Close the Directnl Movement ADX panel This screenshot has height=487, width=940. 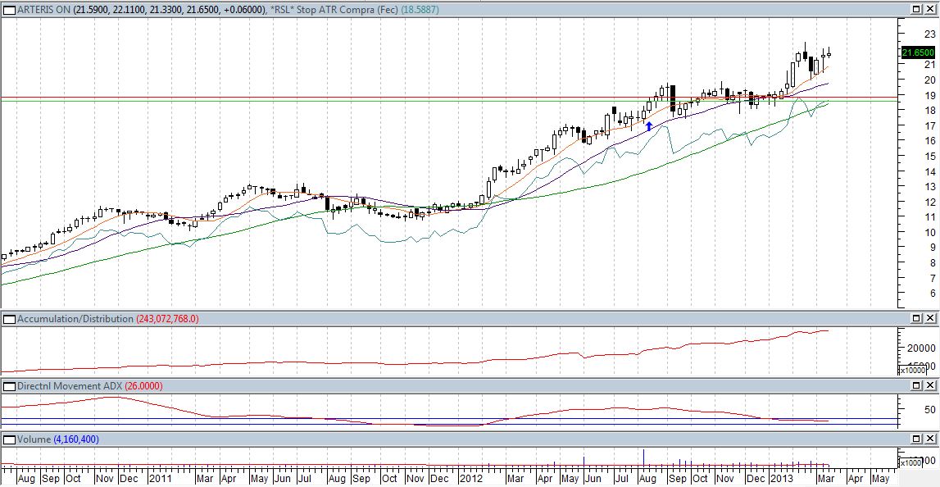(931, 385)
